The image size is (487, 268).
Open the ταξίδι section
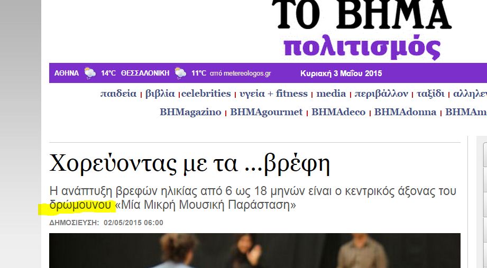430,94
